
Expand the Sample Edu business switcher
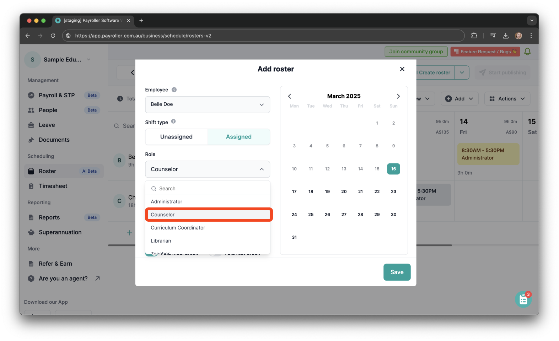[88, 60]
